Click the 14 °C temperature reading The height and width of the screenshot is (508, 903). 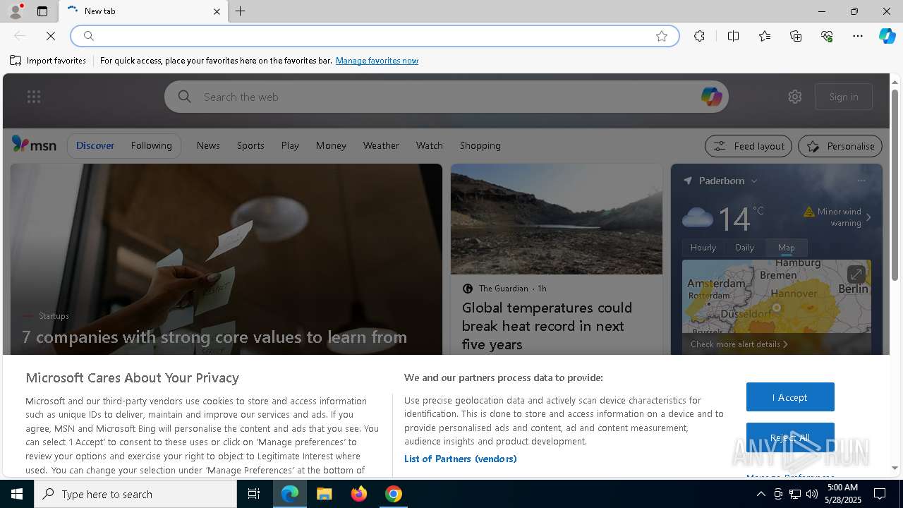pos(740,218)
